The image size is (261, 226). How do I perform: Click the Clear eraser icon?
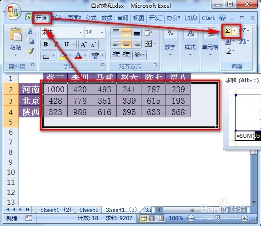(228, 51)
